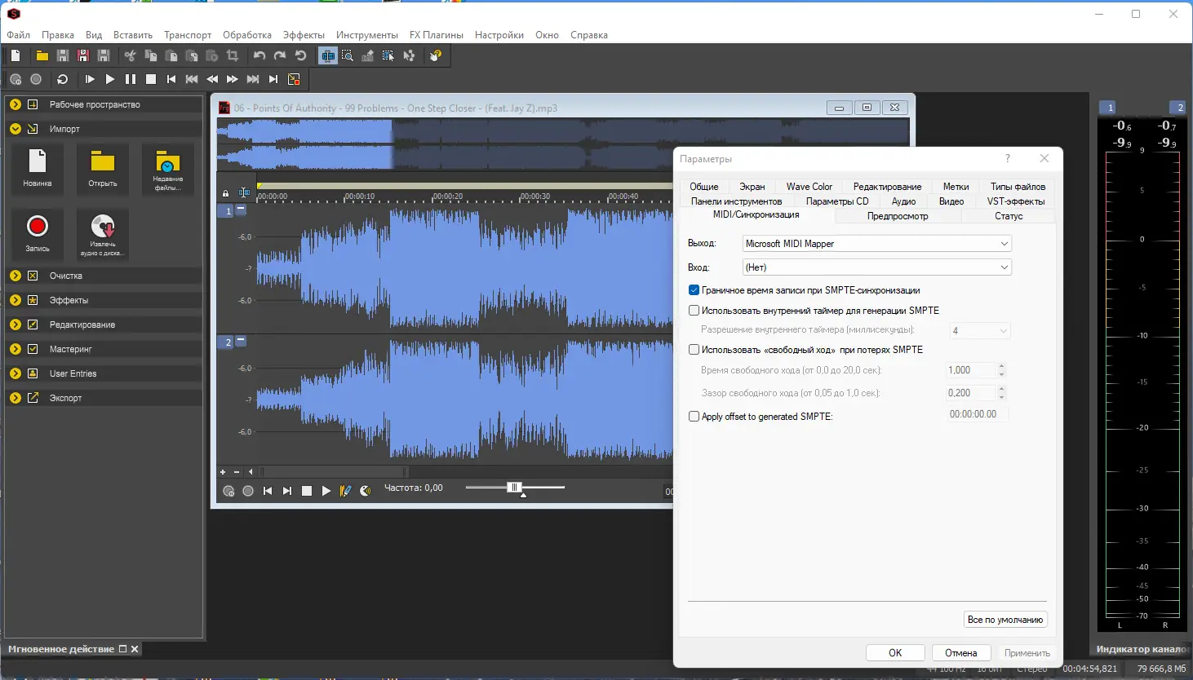Toggle loop playback in the transport toolbar
The height and width of the screenshot is (680, 1193).
pos(62,79)
